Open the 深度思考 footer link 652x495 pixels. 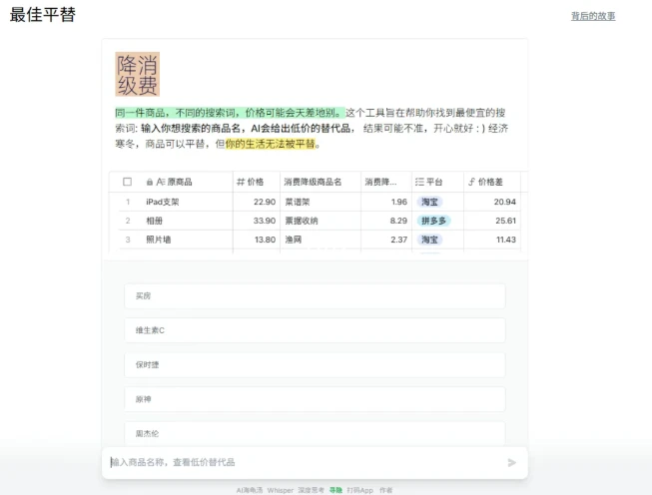click(312, 490)
